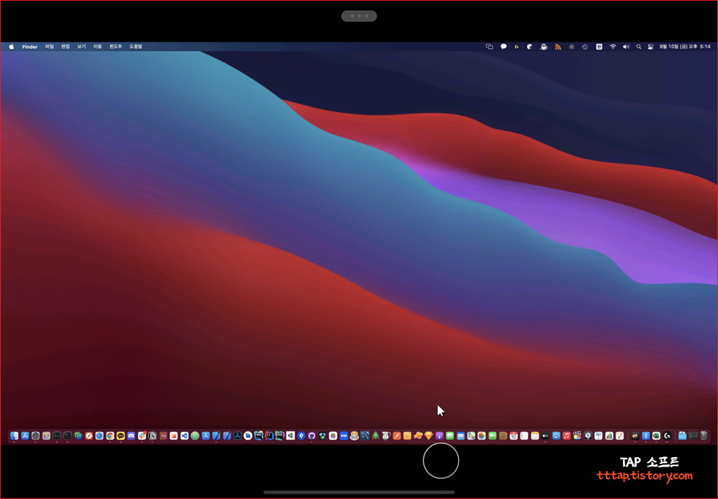Open IntelliJ IDEA from the Dock

(269, 436)
